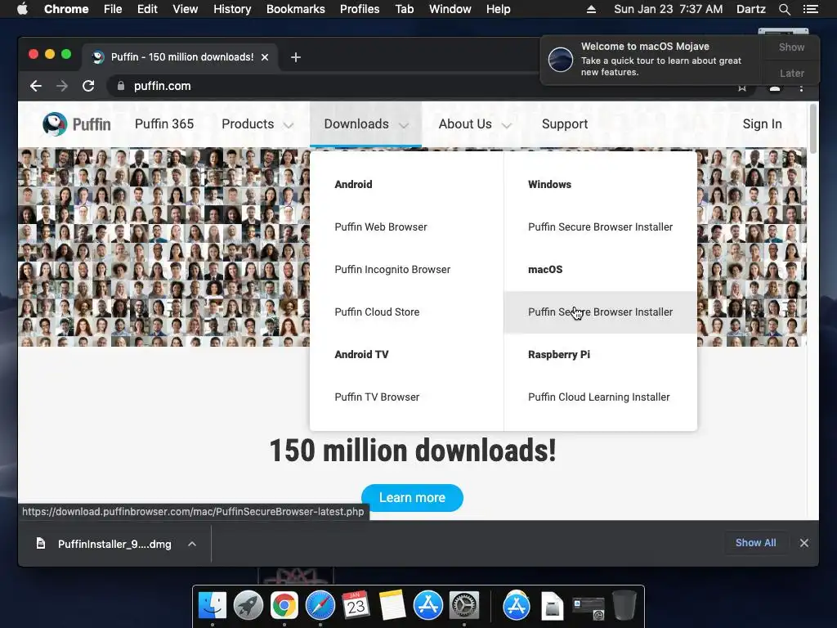The width and height of the screenshot is (837, 628).
Task: Open the Bookmarks menu
Action: [x=296, y=9]
